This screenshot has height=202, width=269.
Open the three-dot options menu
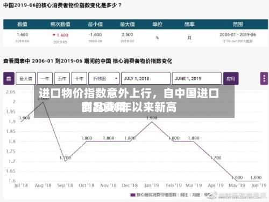click(264, 78)
